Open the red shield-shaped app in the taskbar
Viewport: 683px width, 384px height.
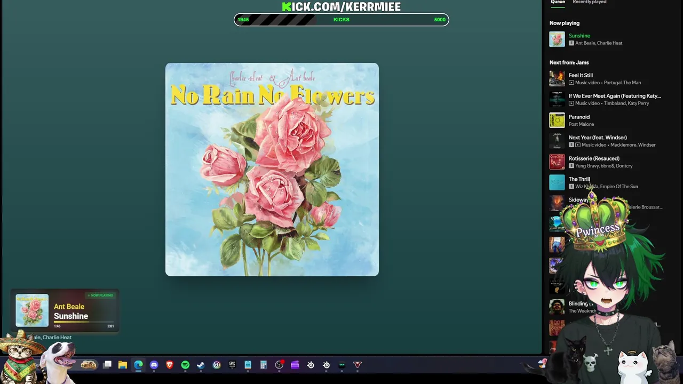[x=358, y=365]
